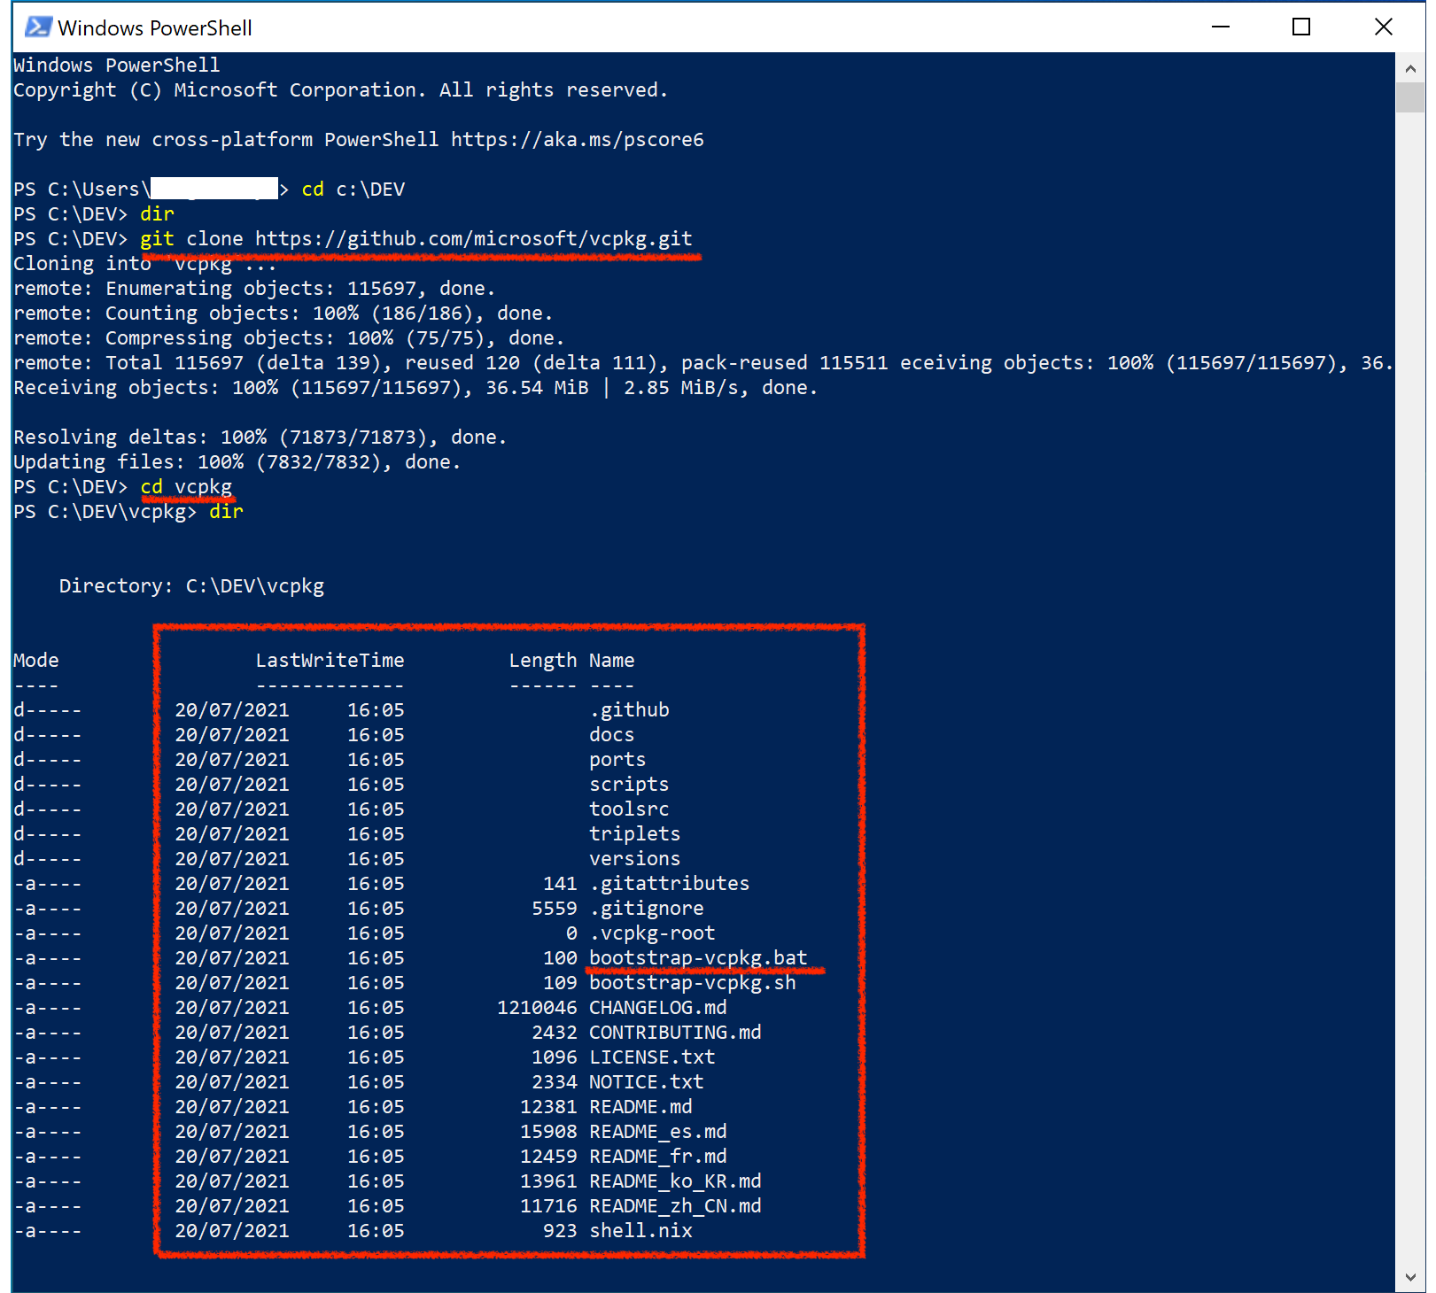Click the versions folder name

(x=634, y=859)
